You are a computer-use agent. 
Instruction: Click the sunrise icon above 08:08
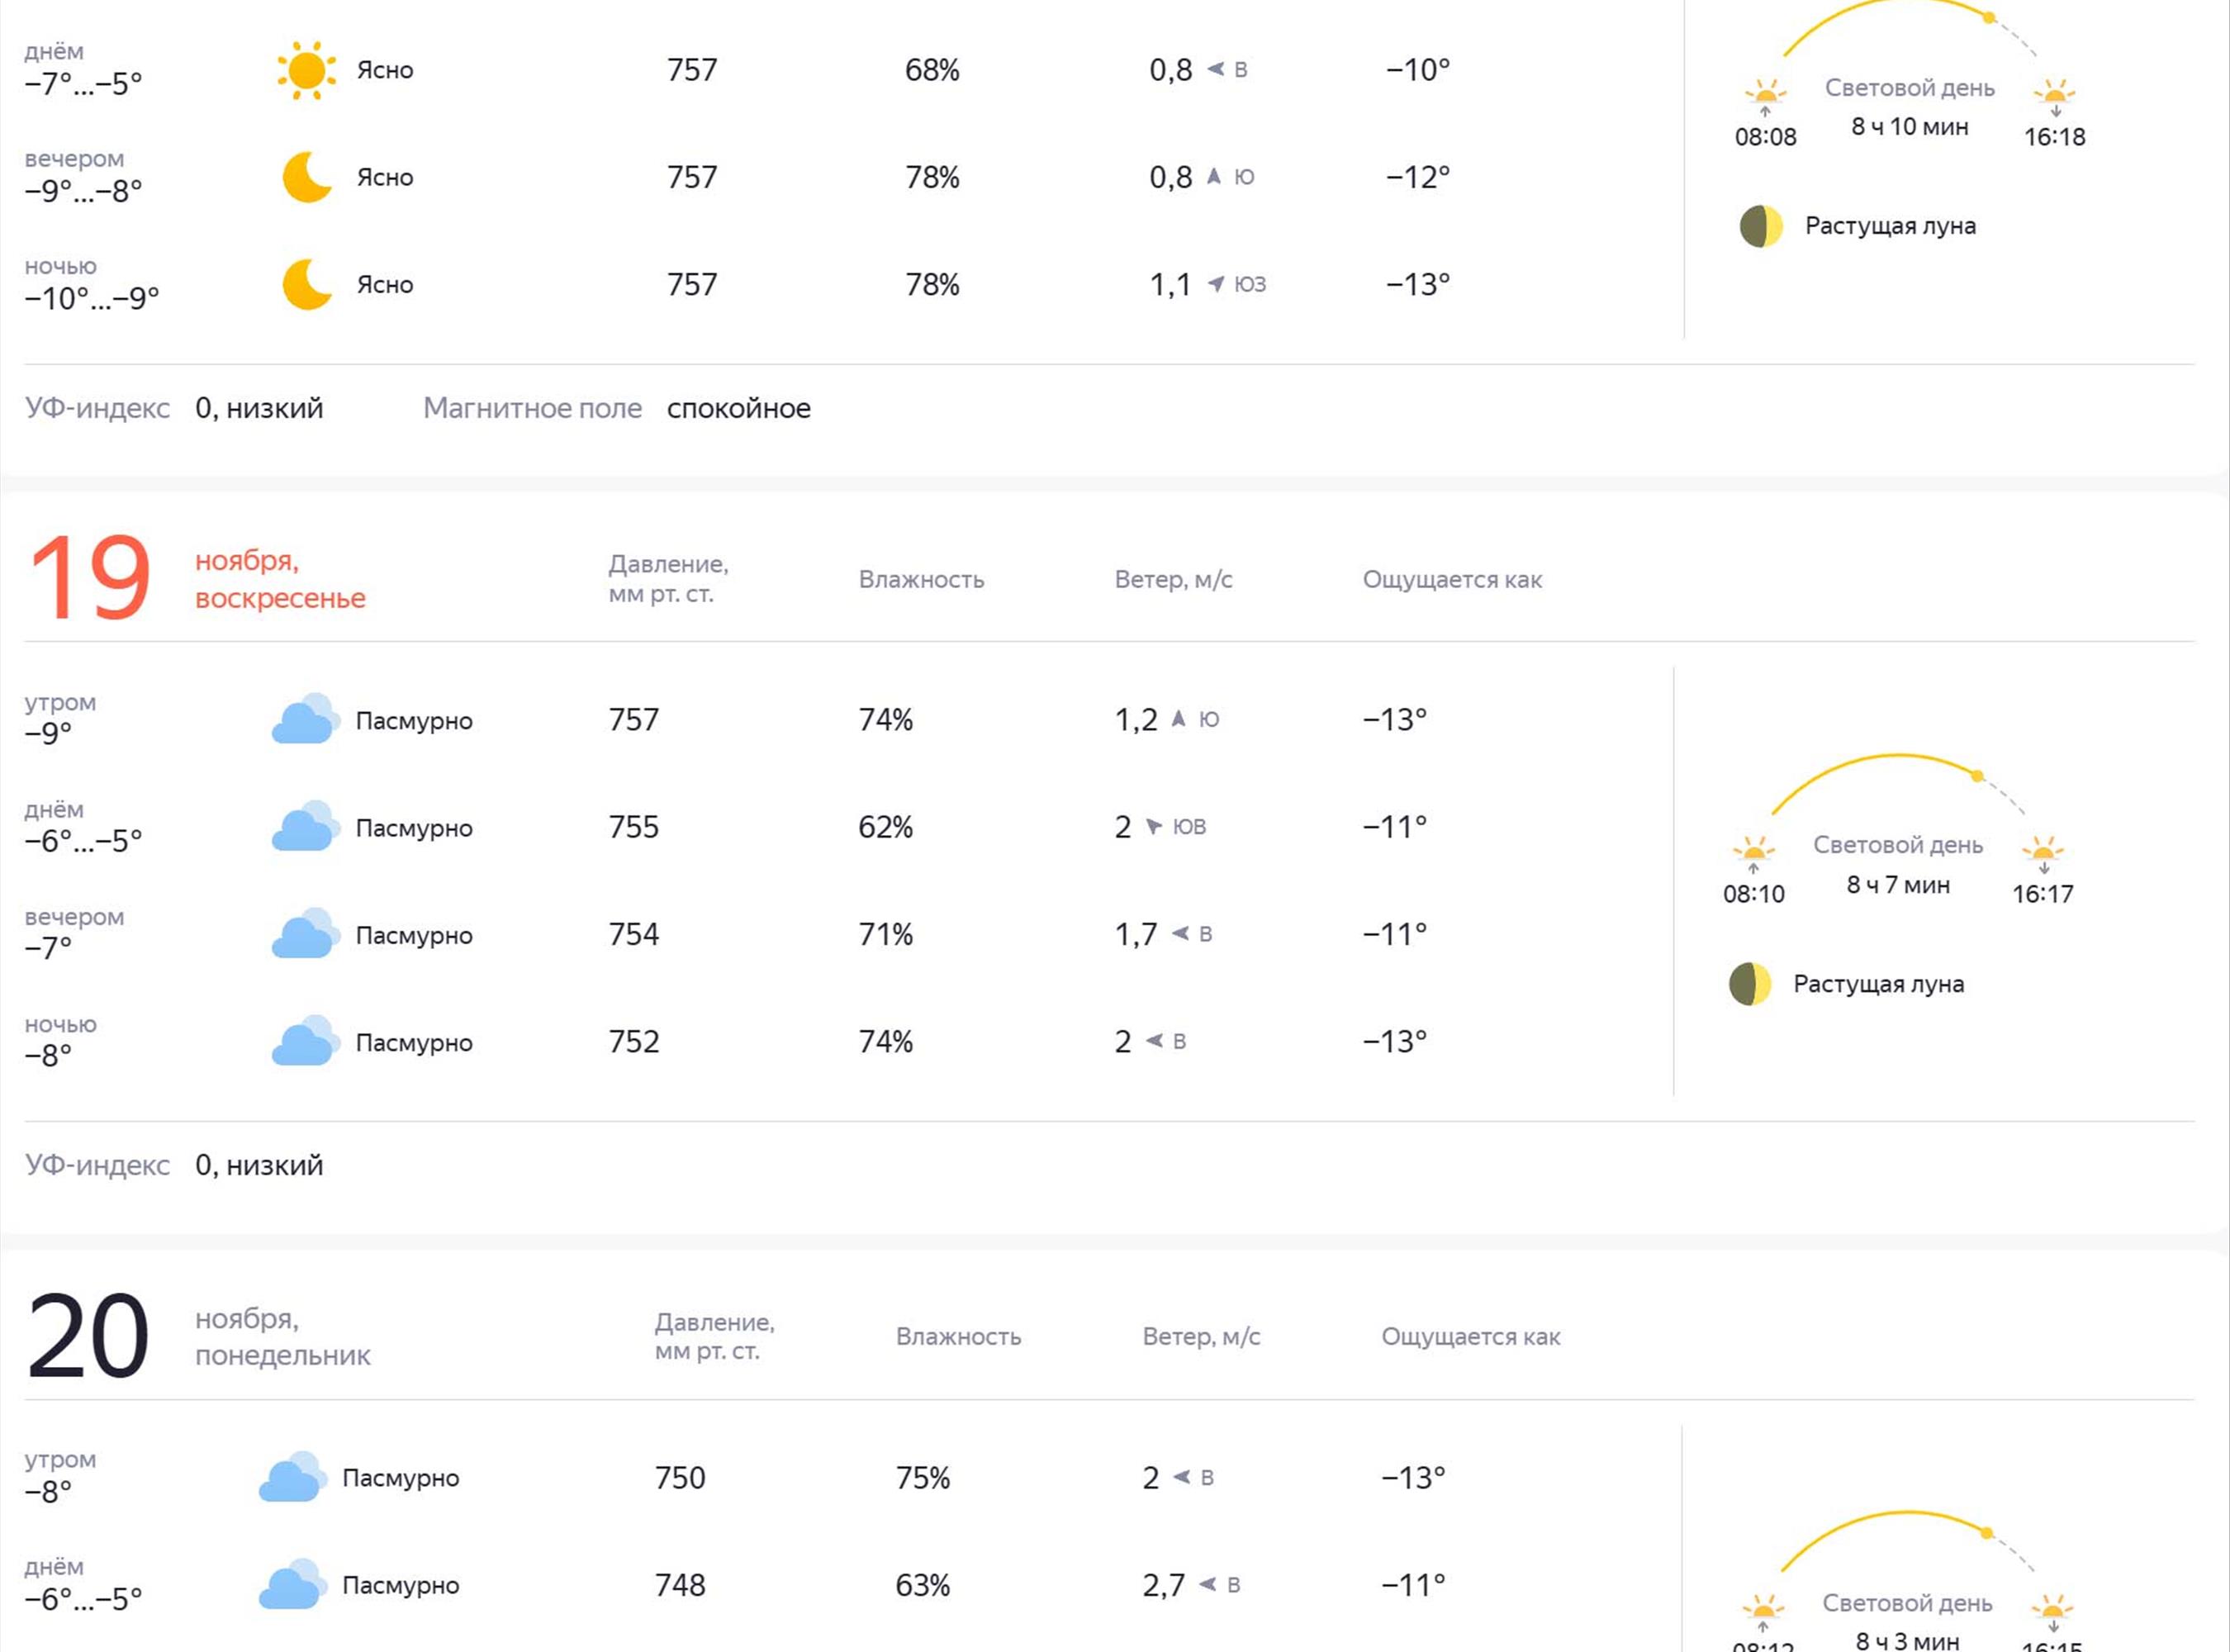[x=1765, y=95]
